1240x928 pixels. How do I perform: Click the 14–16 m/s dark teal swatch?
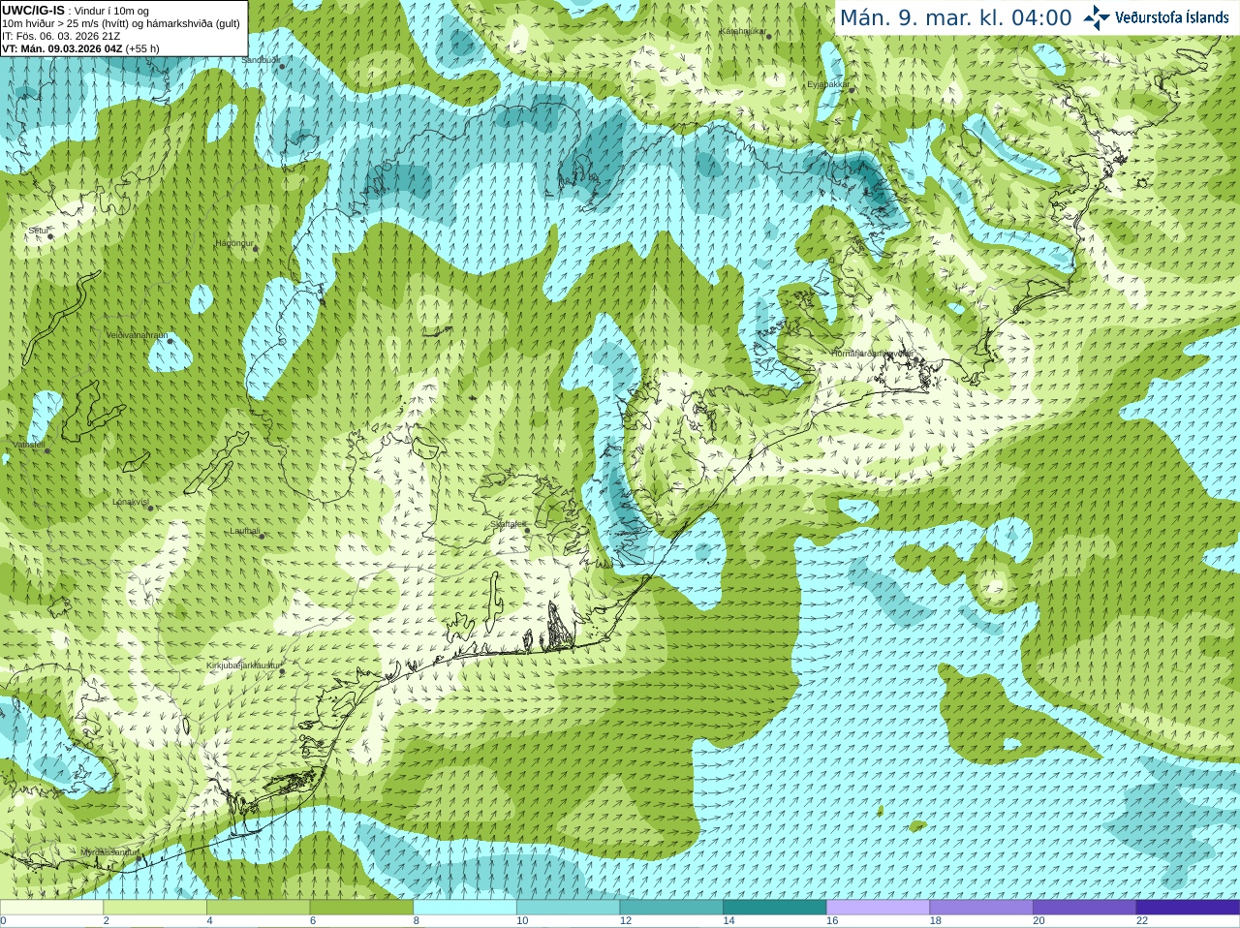tap(775, 908)
